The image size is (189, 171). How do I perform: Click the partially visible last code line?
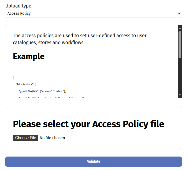click(x=51, y=97)
